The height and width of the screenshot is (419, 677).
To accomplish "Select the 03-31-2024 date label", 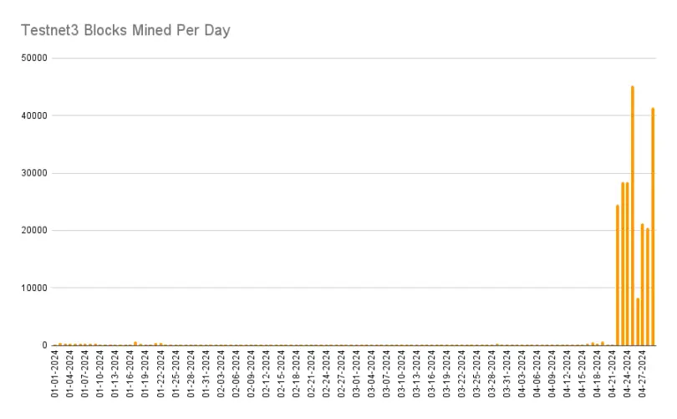I will click(507, 375).
